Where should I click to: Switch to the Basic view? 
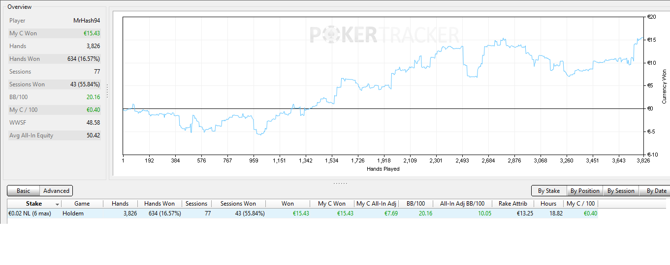pyautogui.click(x=23, y=191)
